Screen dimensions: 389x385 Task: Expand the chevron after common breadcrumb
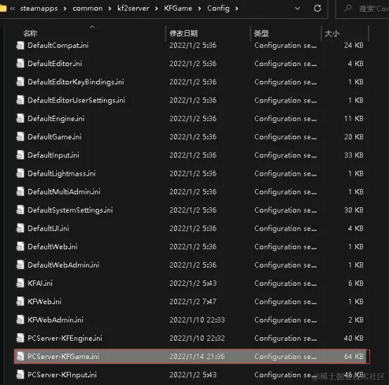point(110,8)
